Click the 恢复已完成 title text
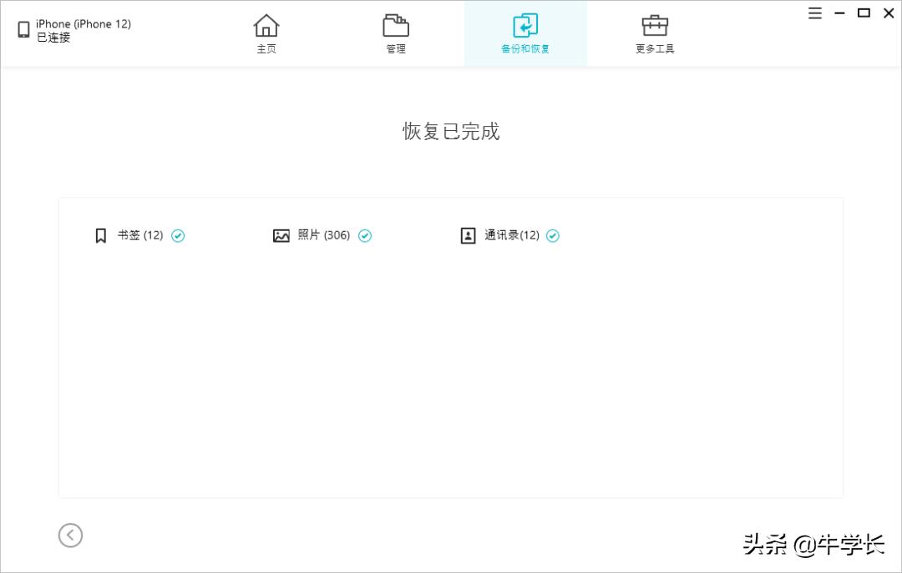 tap(450, 132)
